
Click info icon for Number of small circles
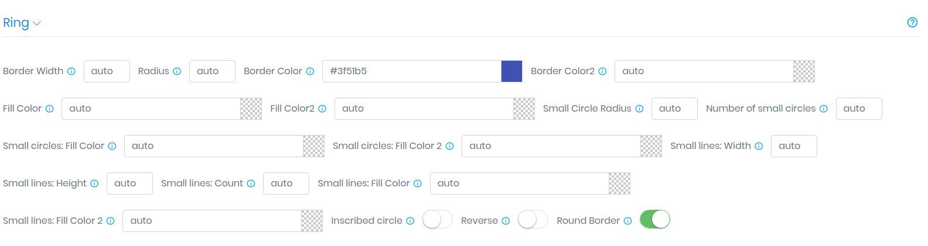(824, 109)
